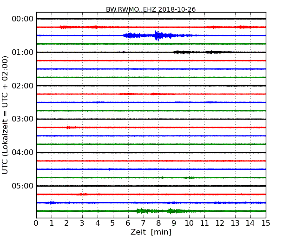Click the x-axis tick label 6
Image resolution: width=302 pixels, height=242 pixels.
128,223
